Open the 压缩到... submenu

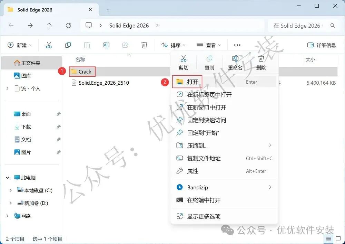225,146
